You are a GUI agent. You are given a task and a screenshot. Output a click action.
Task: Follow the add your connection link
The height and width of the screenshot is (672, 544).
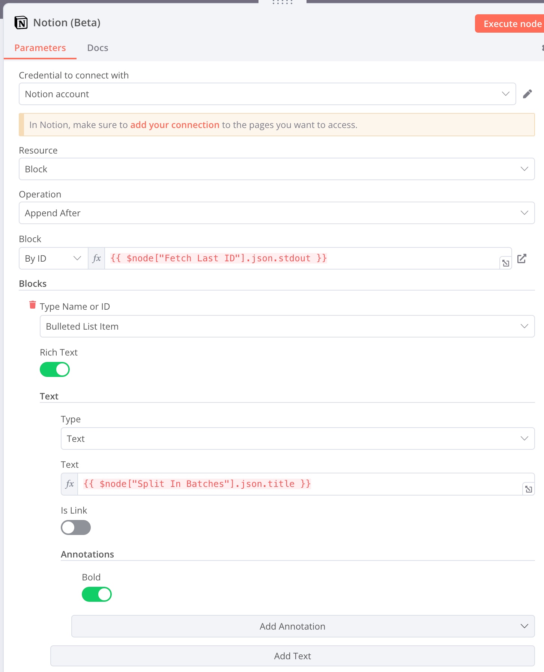tap(174, 125)
